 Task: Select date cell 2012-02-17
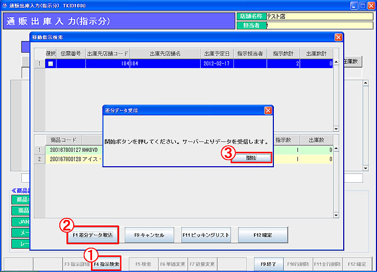pyautogui.click(x=217, y=64)
